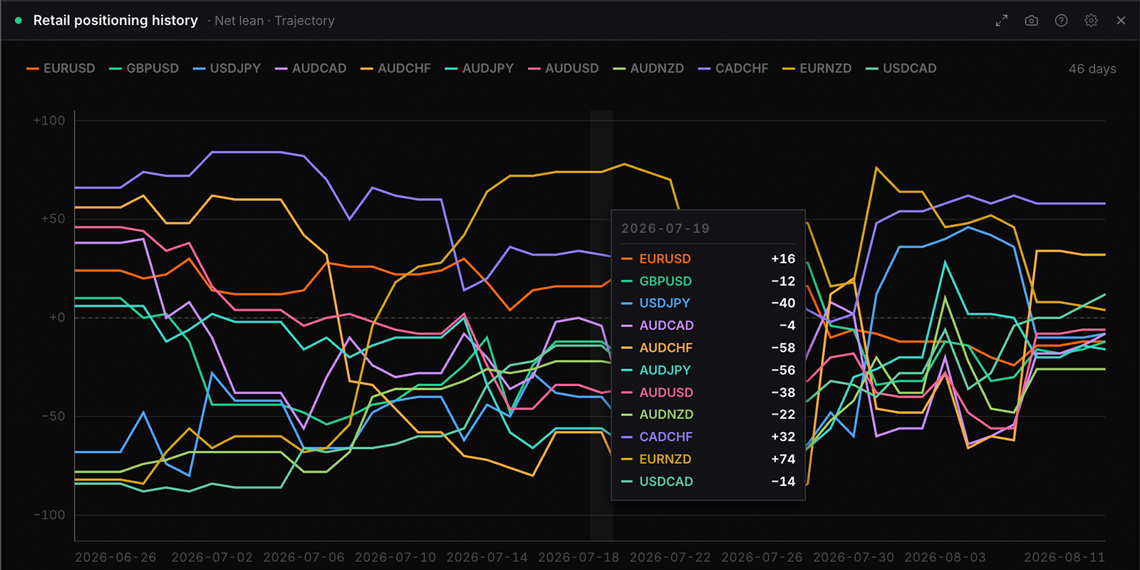Click the +50 y-axis label
Screen dimensions: 1140x570
point(53,219)
